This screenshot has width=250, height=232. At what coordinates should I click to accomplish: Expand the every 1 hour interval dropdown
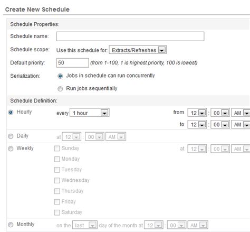(90, 113)
